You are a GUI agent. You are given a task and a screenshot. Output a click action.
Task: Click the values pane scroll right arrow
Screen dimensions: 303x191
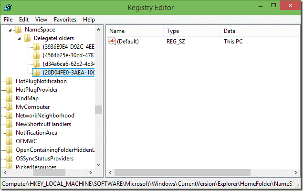(296, 173)
